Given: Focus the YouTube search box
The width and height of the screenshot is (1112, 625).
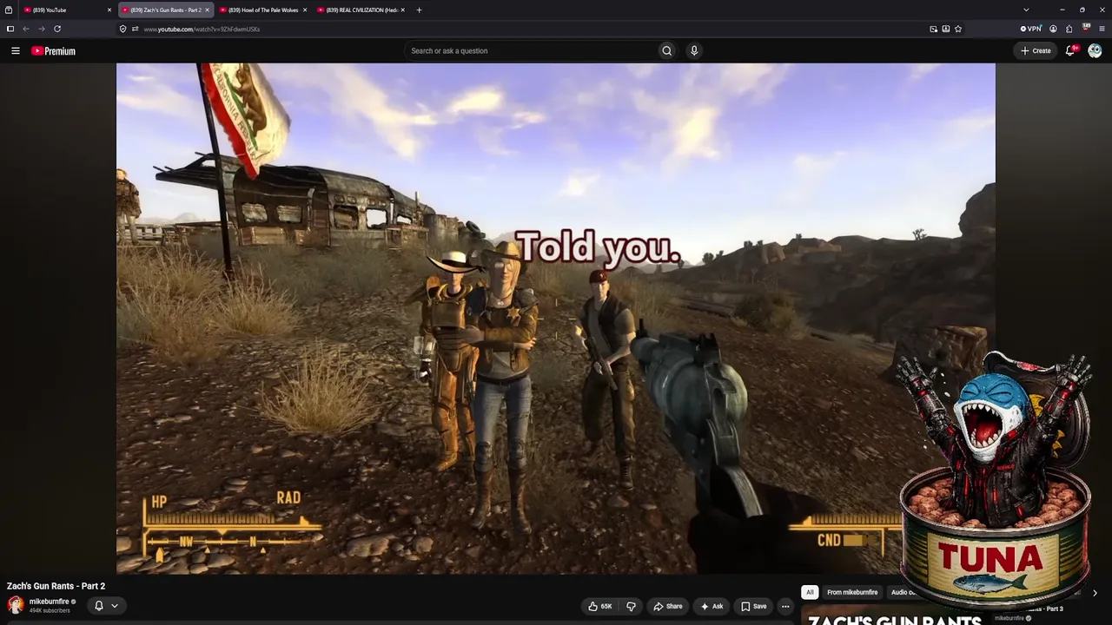Looking at the screenshot, I should [x=531, y=51].
